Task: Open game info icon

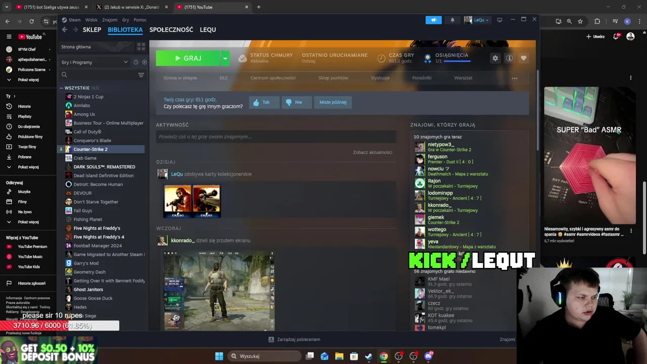Action: point(510,58)
